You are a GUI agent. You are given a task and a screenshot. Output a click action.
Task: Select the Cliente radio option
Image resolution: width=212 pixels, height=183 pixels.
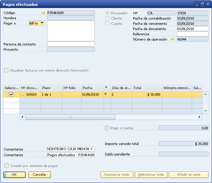107,18
